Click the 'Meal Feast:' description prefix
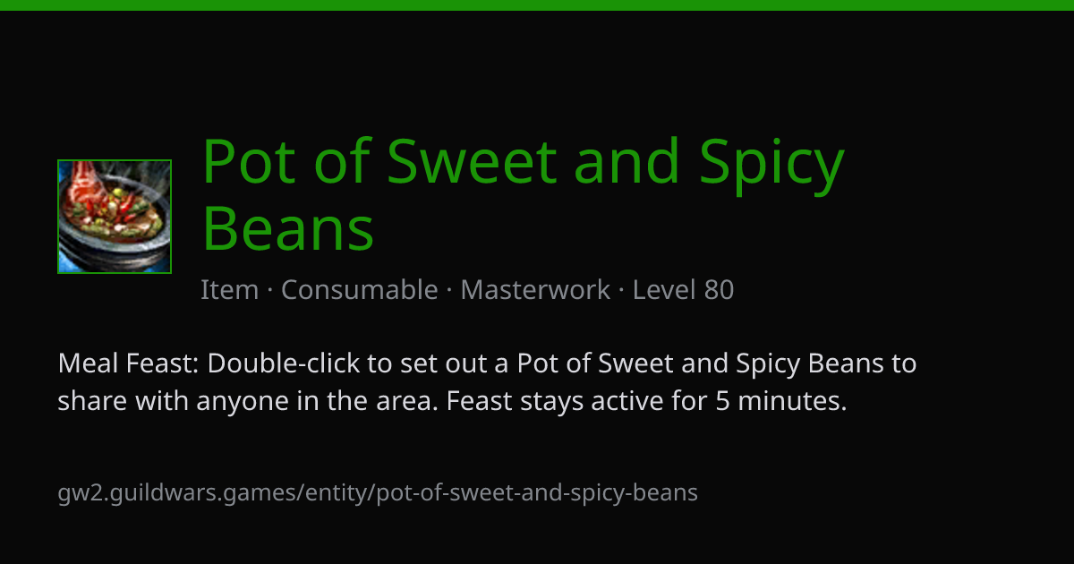 pyautogui.click(x=129, y=364)
